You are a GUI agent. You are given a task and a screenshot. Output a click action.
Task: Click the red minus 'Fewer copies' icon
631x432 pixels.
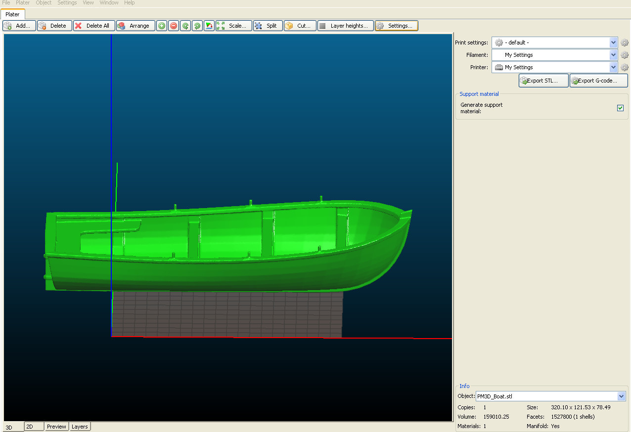[174, 26]
